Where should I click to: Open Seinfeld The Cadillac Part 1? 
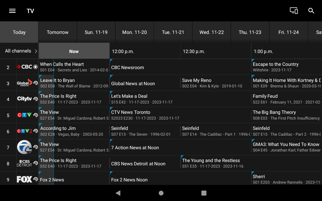click(216, 131)
